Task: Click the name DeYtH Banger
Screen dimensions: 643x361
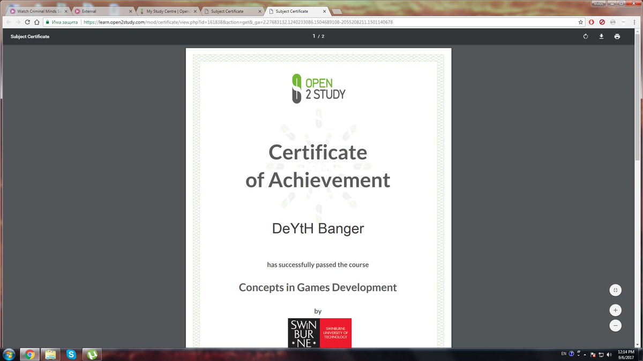Action: click(318, 229)
